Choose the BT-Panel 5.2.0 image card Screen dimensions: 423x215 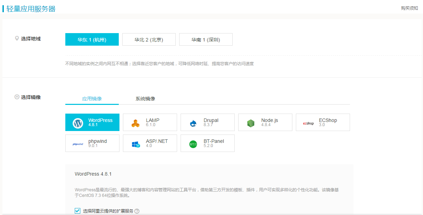point(207,143)
